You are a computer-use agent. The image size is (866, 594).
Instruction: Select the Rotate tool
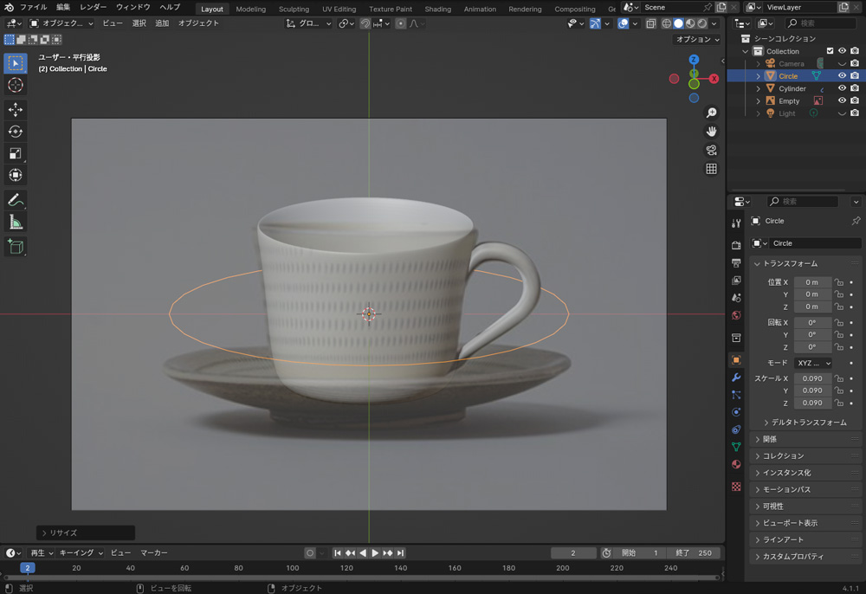[16, 132]
